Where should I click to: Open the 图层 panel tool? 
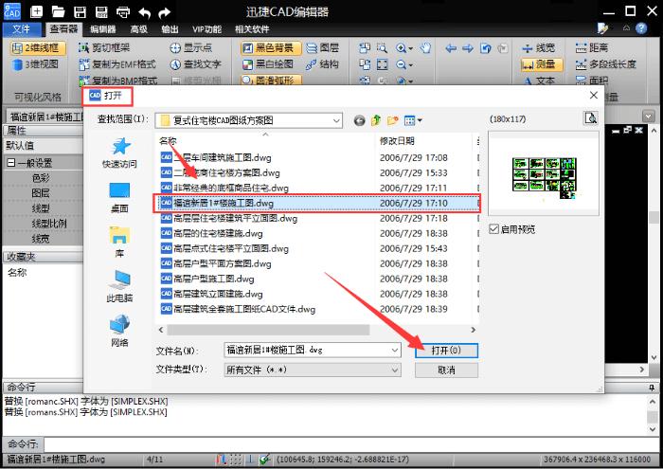click(323, 47)
